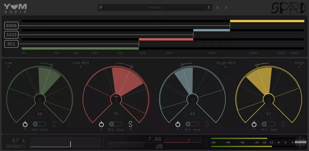
Task: Click the "Low" band label
Action: tap(8, 63)
